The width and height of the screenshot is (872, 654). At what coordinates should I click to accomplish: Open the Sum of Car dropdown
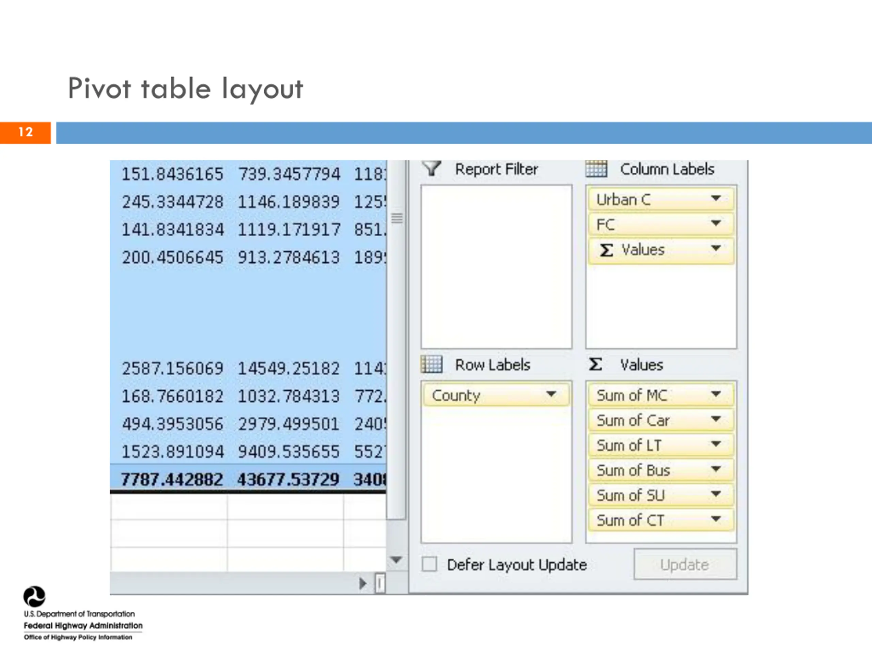click(716, 419)
